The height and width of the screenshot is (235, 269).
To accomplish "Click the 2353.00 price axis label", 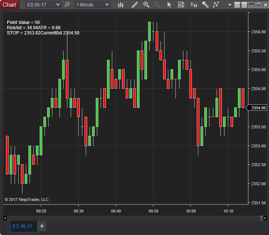I will click(259, 146).
